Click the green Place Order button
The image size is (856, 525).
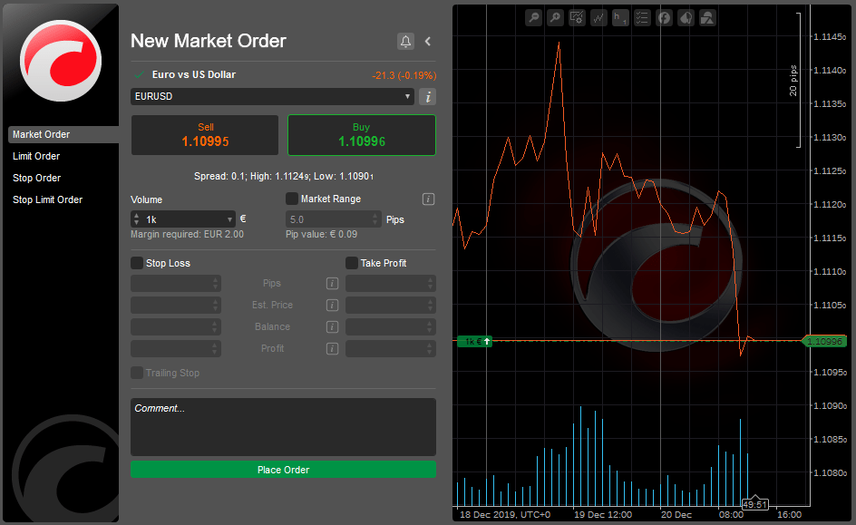click(x=283, y=470)
